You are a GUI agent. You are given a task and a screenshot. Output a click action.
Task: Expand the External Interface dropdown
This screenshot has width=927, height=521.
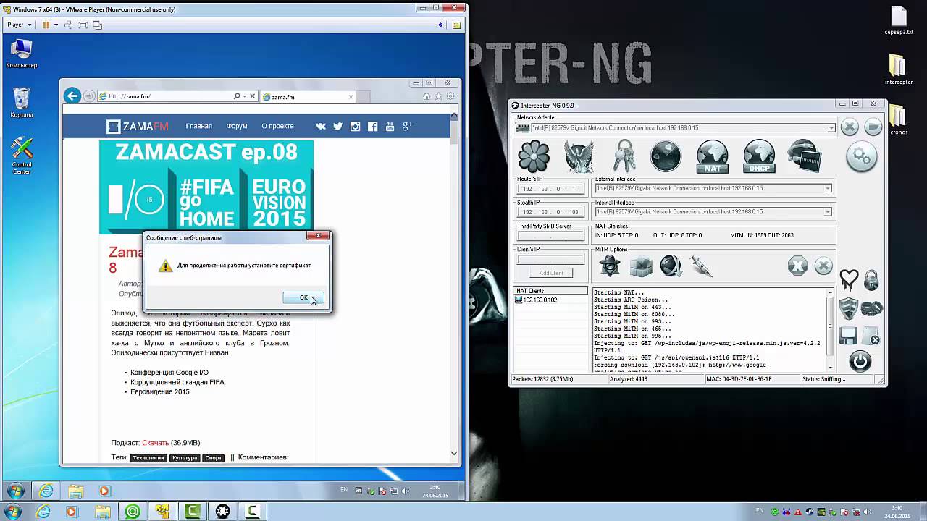click(827, 188)
